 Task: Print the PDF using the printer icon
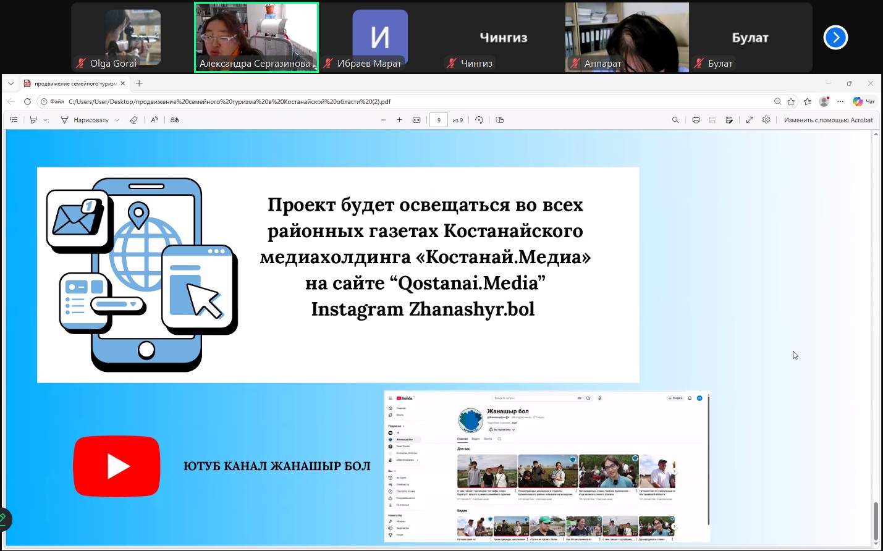pos(696,120)
